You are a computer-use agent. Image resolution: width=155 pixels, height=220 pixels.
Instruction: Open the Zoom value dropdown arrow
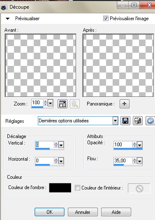[51, 103]
